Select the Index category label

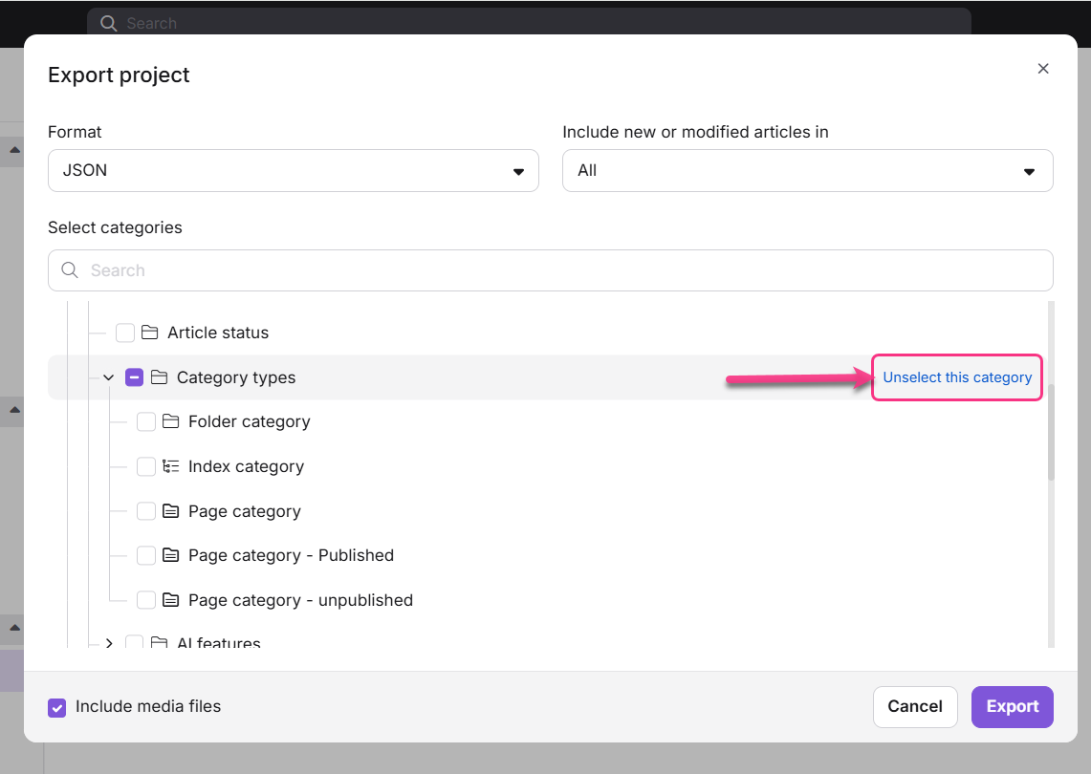click(x=247, y=466)
